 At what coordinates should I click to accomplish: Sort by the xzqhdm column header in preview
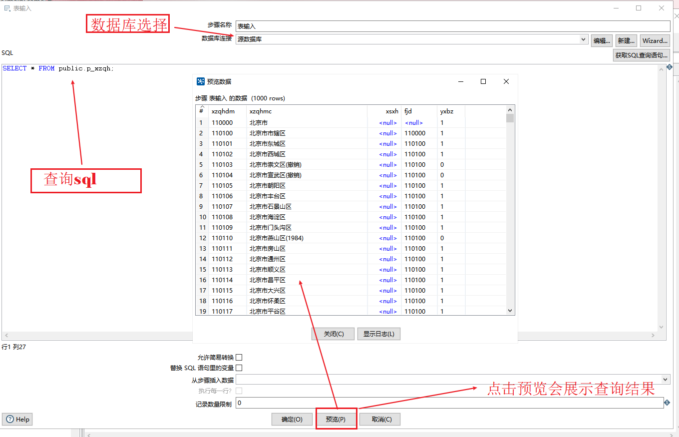point(222,111)
